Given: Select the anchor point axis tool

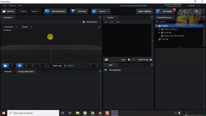Looking at the screenshot, I should pos(40,66).
